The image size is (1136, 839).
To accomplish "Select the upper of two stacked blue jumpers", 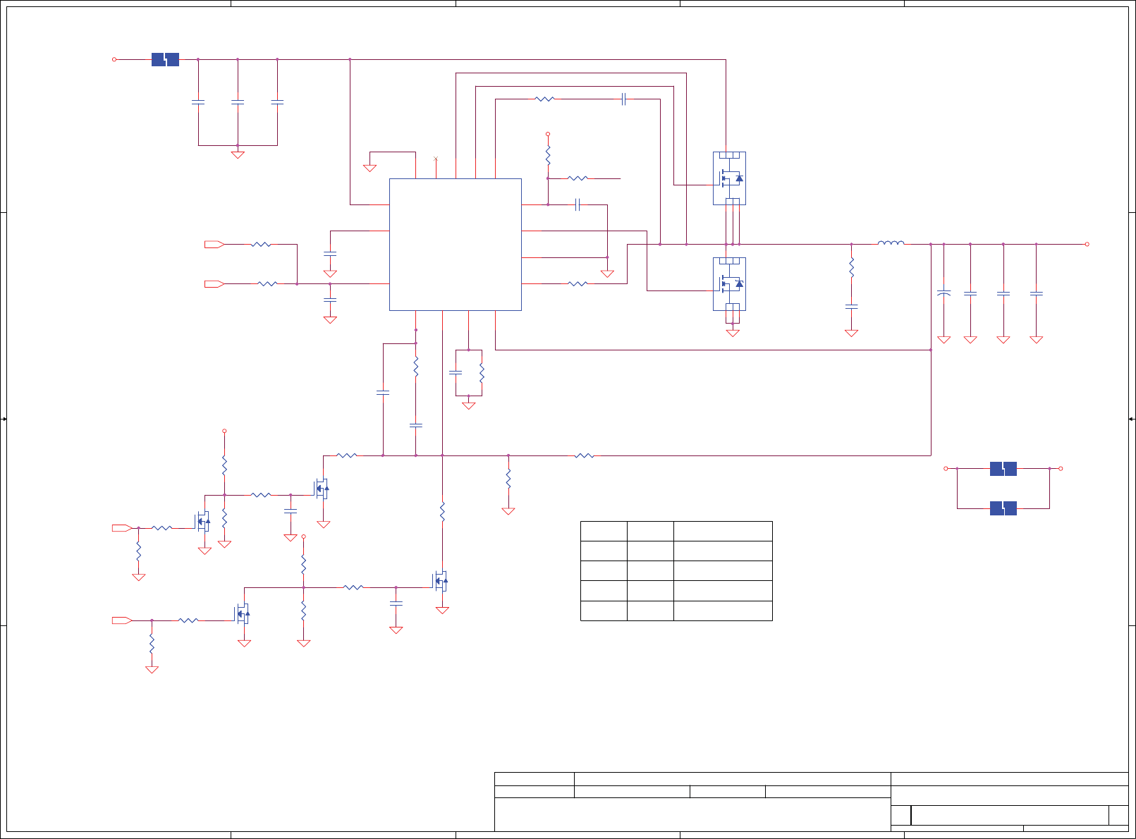I will click(1003, 468).
